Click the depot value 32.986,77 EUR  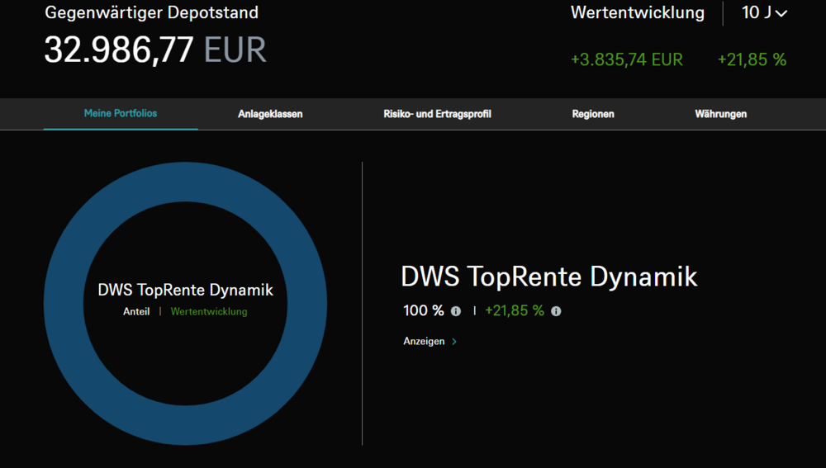pyautogui.click(x=155, y=50)
